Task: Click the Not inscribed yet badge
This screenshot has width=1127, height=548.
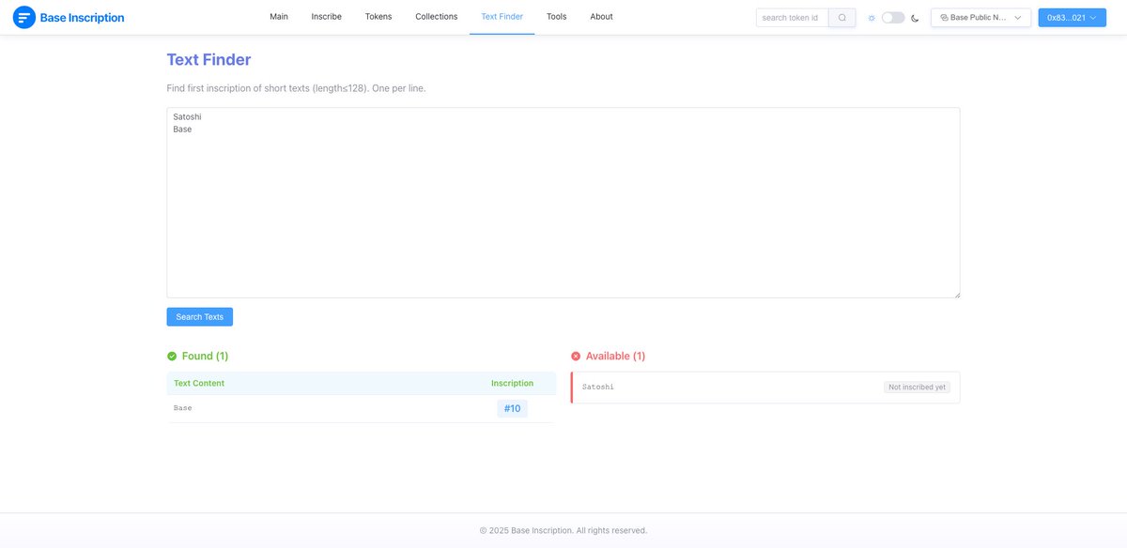Action: click(918, 387)
